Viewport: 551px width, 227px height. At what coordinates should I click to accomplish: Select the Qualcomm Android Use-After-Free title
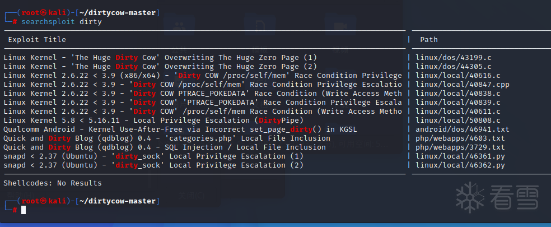(180, 129)
